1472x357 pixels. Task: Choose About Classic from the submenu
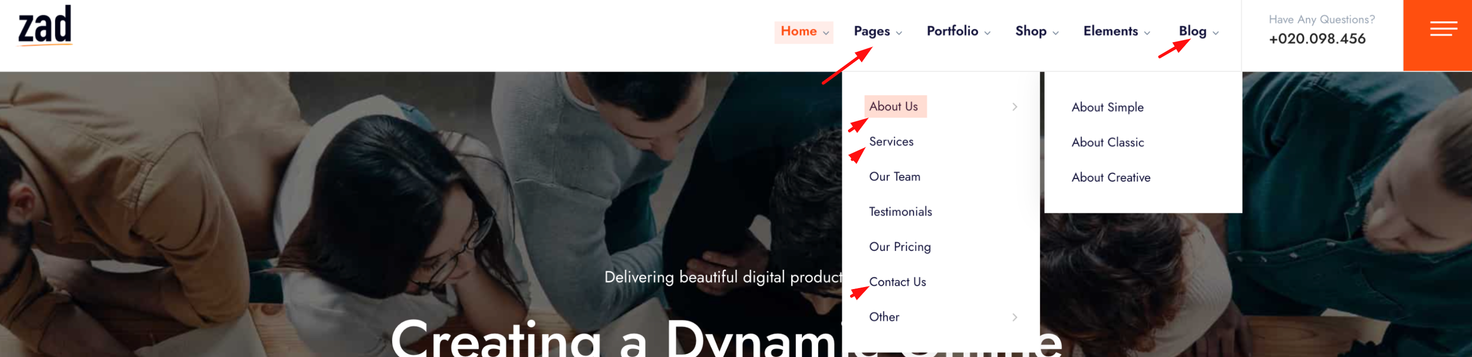pyautogui.click(x=1108, y=142)
